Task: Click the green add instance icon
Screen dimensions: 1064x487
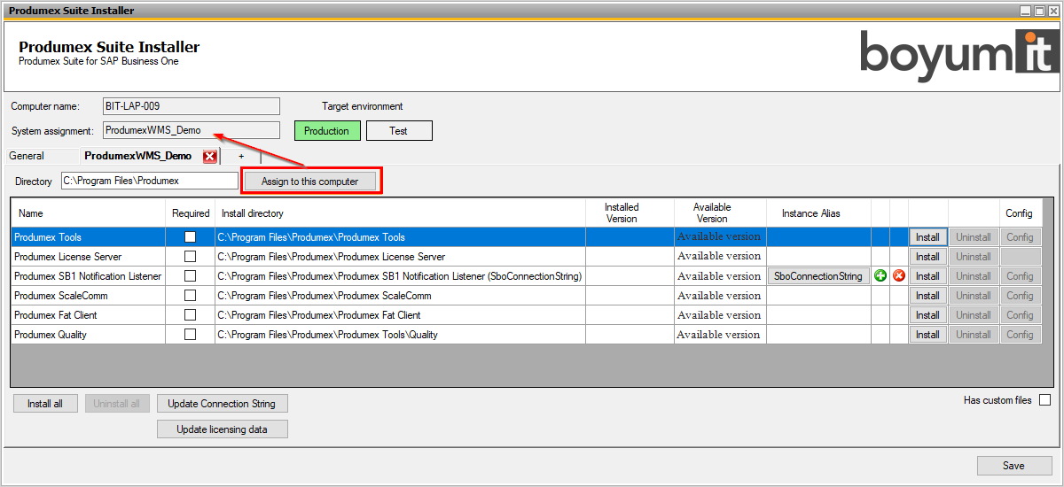Action: click(880, 276)
